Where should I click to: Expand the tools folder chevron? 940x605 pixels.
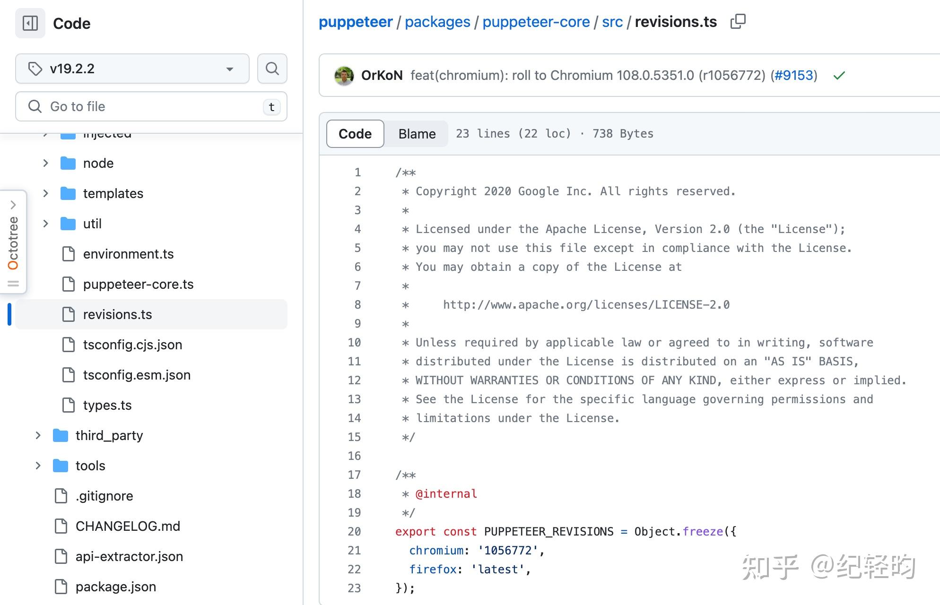(x=38, y=466)
